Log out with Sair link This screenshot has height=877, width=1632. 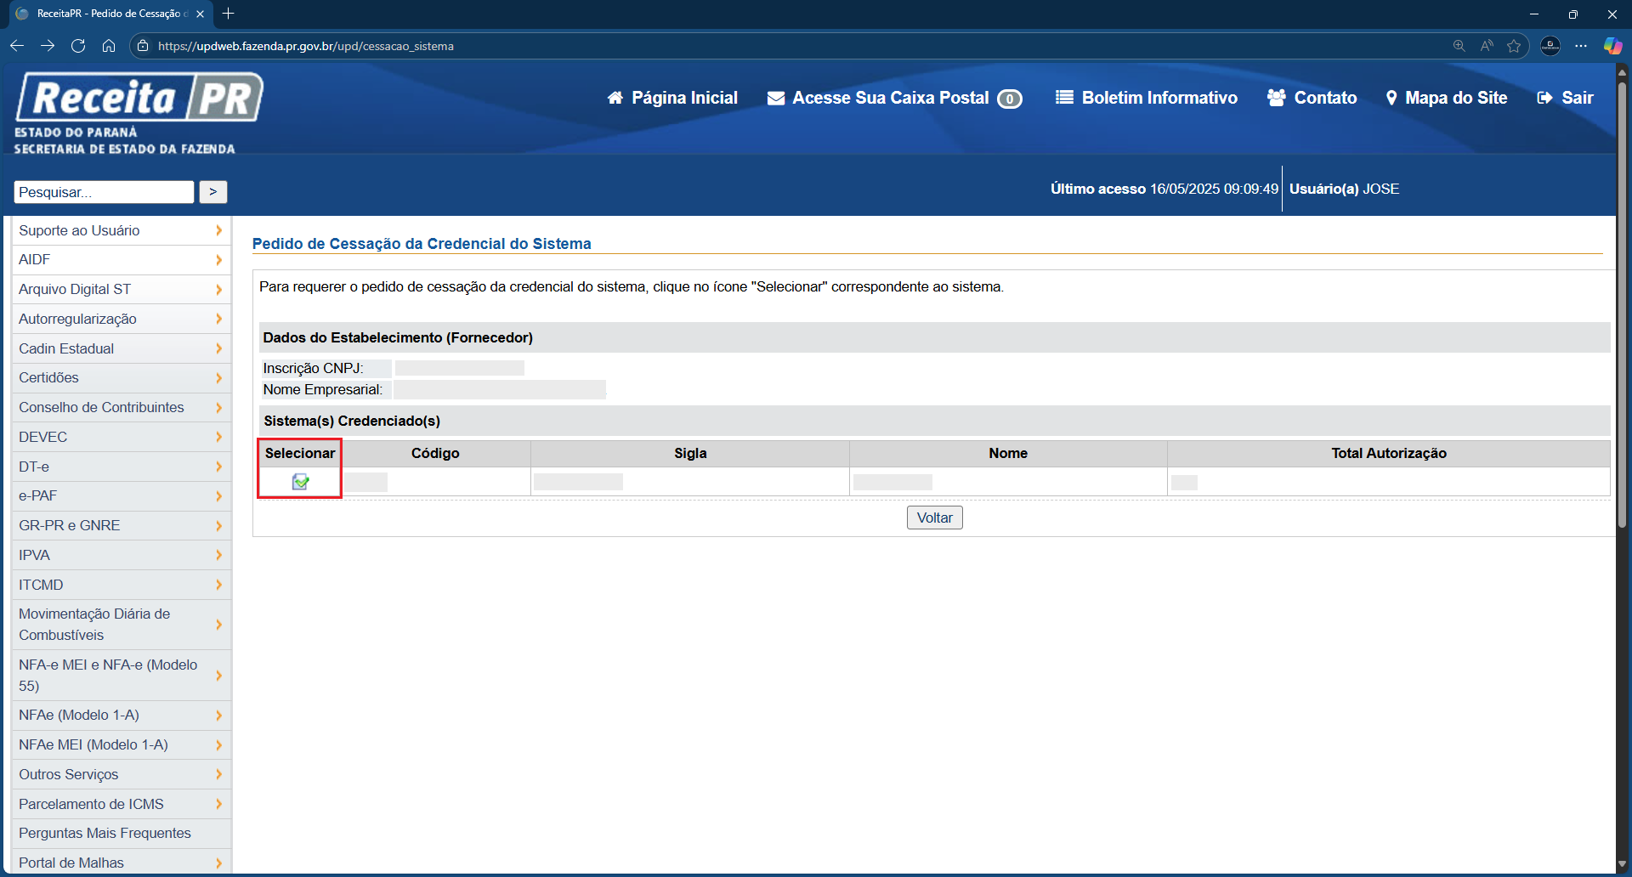(x=1578, y=98)
